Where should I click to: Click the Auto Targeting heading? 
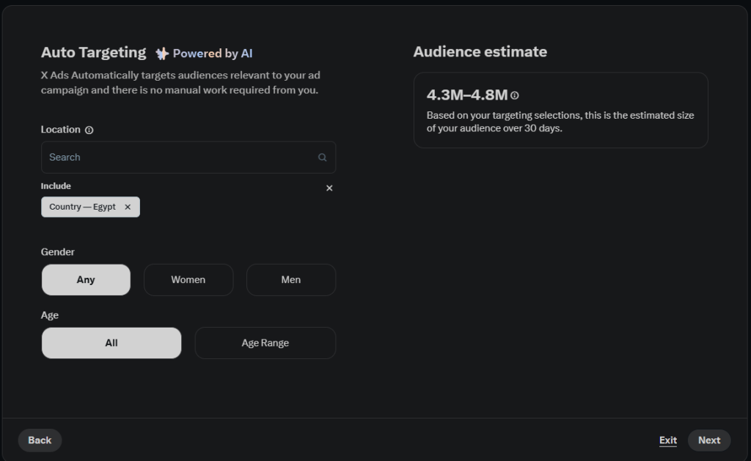click(x=94, y=53)
